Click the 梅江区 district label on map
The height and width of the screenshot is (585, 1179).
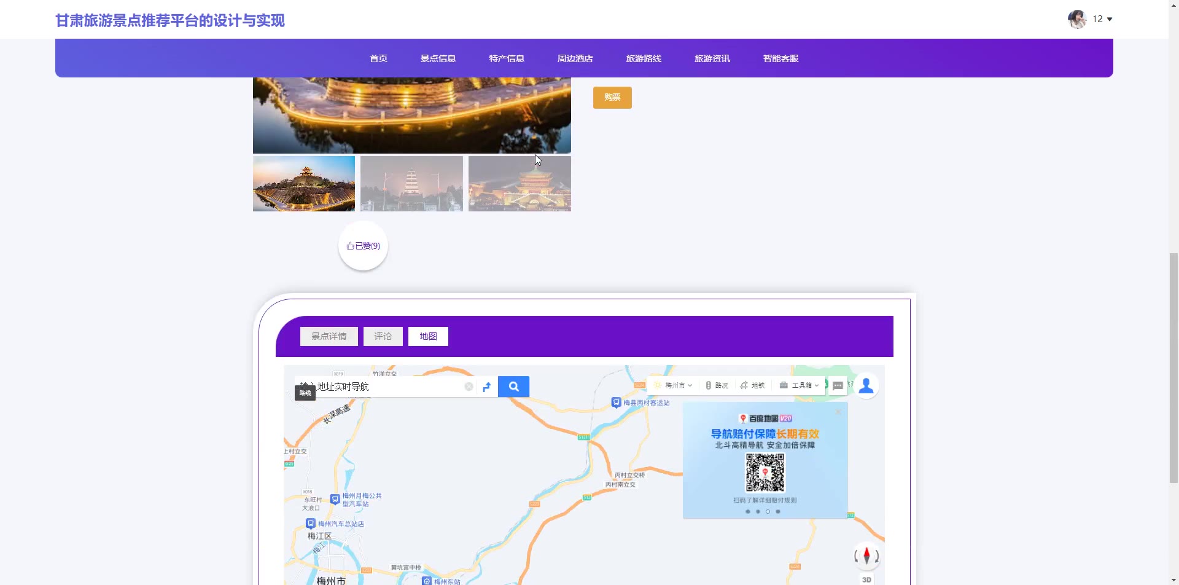(x=319, y=536)
